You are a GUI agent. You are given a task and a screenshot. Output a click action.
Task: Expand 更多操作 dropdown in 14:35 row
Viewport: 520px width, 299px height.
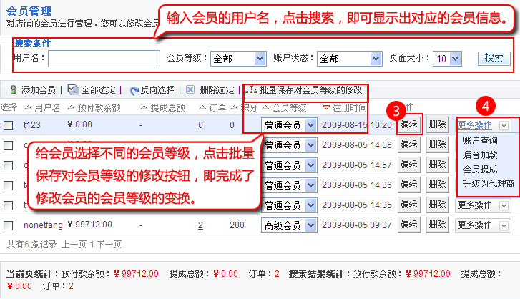504,206
